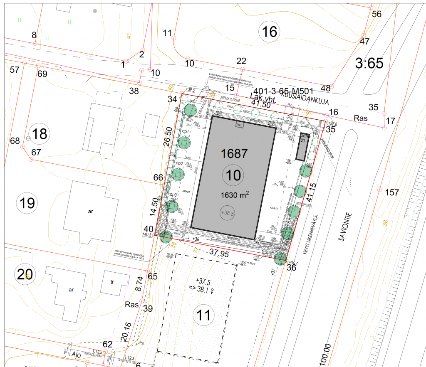The height and width of the screenshot is (367, 426).
Task: Select the small Tekn. box on building
Action: (239, 125)
